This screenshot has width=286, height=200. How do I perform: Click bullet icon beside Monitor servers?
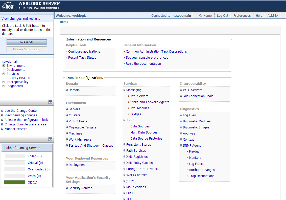2,129
